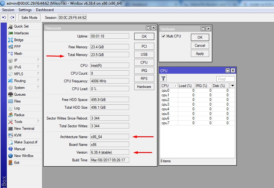
Task: Toggle the Multi CPU checkbox
Action: point(163,36)
